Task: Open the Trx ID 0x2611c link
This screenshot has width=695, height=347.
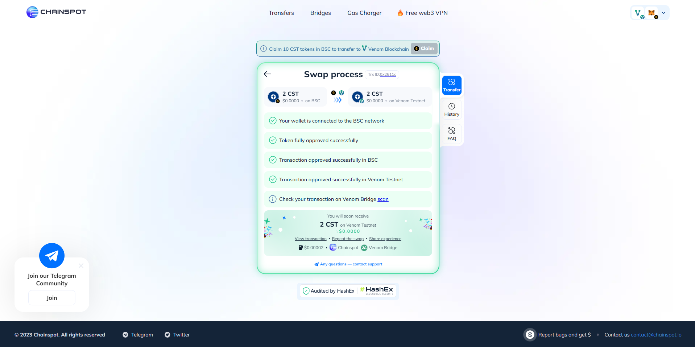Action: tap(388, 75)
